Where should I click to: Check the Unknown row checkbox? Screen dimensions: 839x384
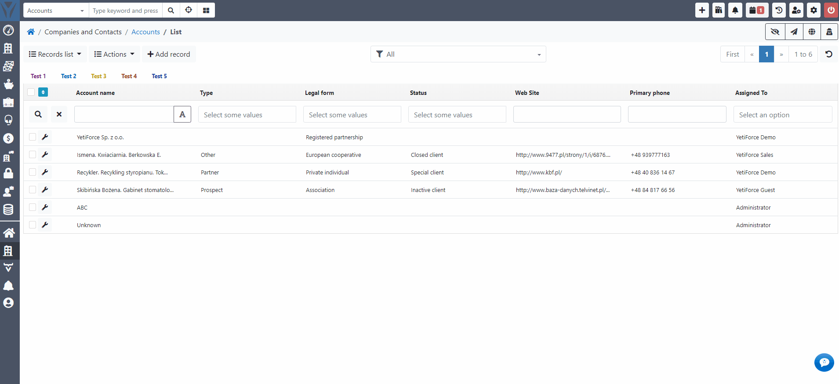33,225
